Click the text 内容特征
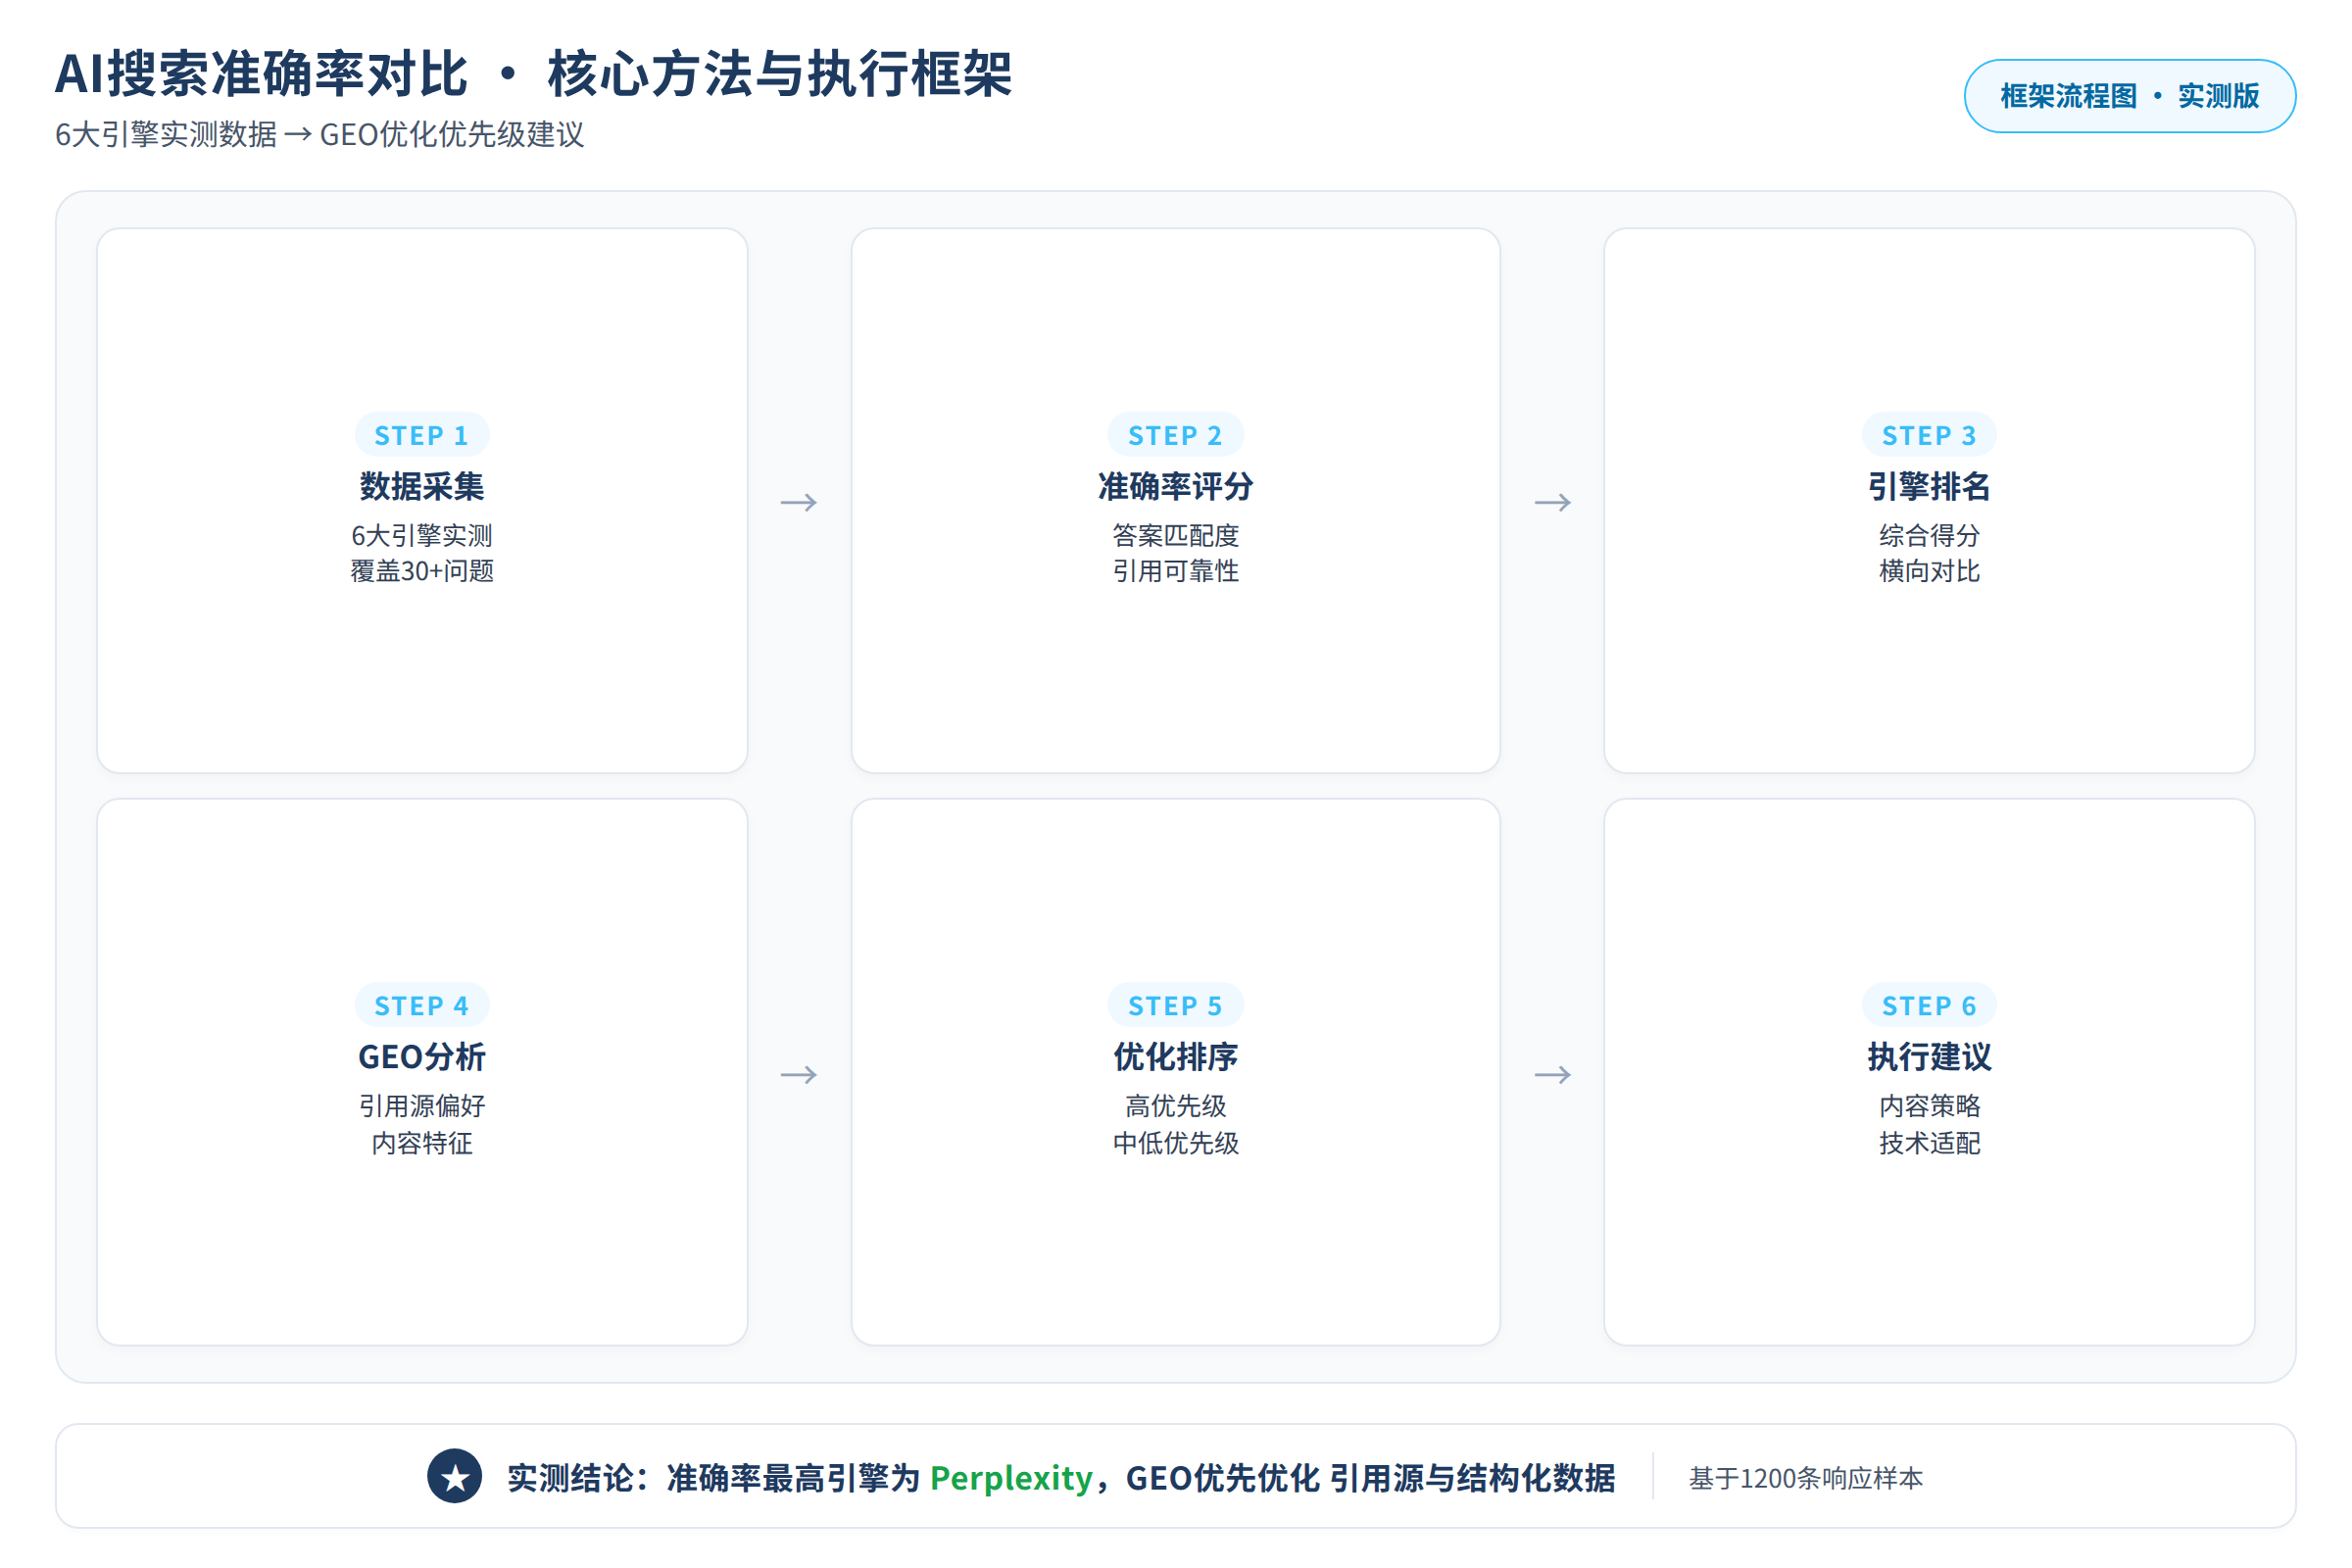 (422, 1143)
